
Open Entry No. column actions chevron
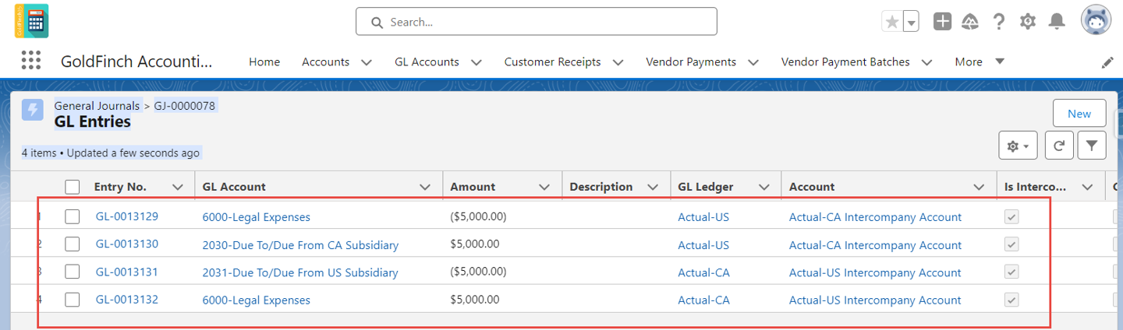[178, 187]
